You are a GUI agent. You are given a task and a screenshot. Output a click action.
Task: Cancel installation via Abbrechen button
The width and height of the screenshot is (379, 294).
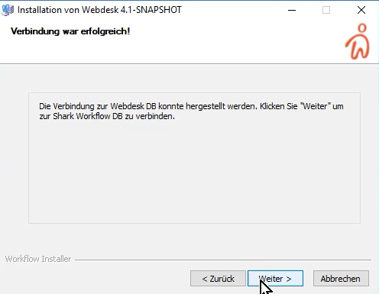(x=341, y=279)
